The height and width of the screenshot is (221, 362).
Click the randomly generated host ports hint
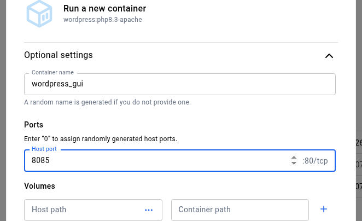pos(101,139)
